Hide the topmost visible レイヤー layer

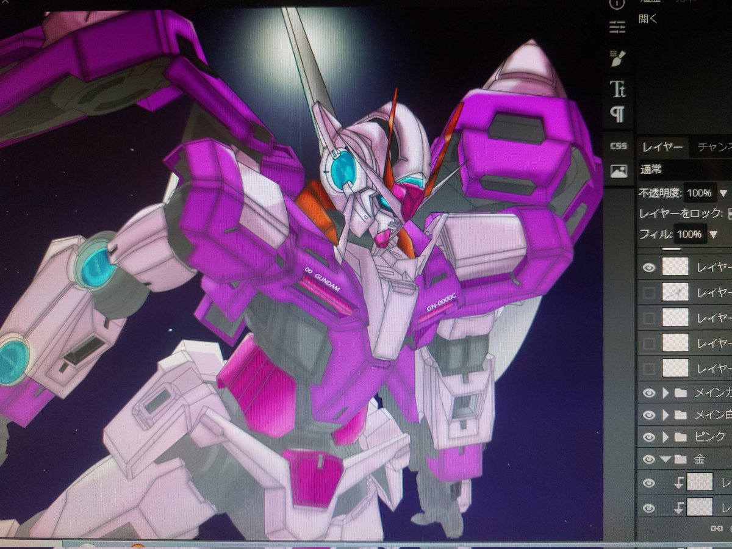coord(649,267)
